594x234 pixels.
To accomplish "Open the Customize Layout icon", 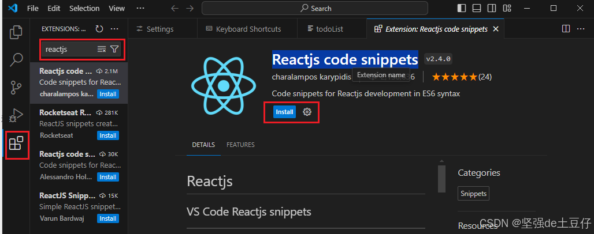I will (507, 8).
